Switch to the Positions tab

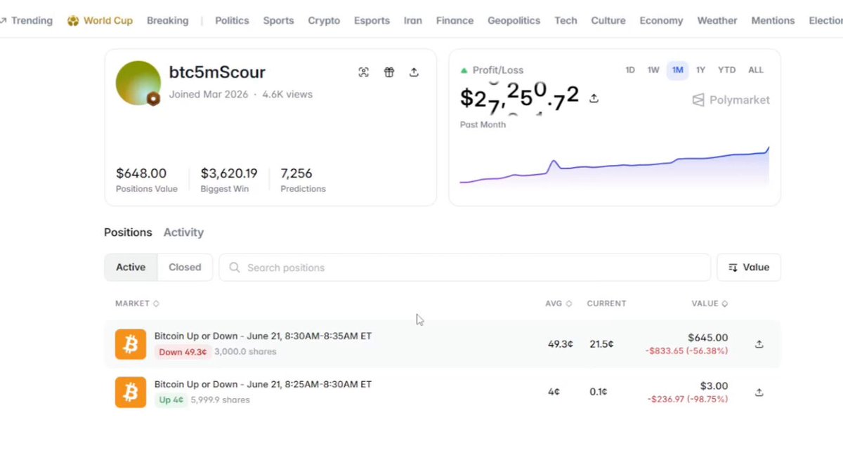point(128,232)
